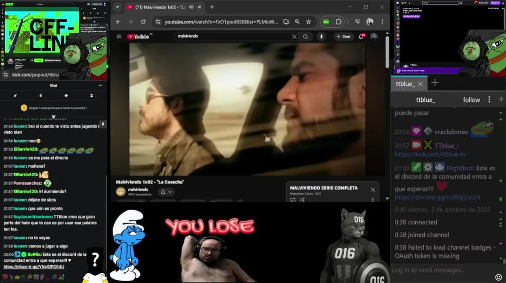Screen dimensions: 506x283
Task: Add a new split with plus in header
Action: 501,99
